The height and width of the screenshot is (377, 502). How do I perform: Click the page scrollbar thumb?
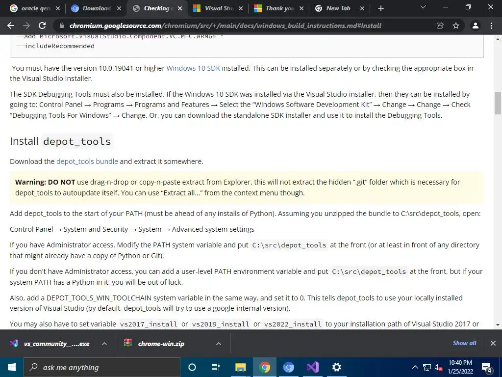coord(498,103)
